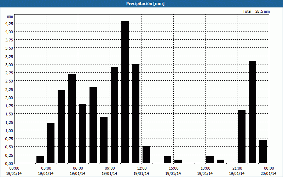
Task: Click the Precipitación [mm] title bar
Action: pos(141,4)
